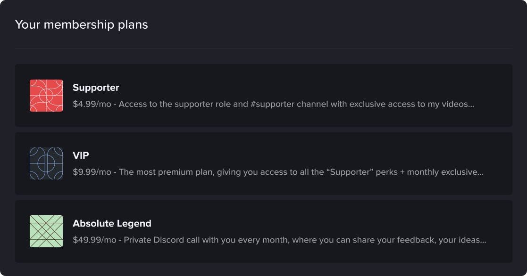Select the $4.99/mo price text
The image size is (527, 276).
pos(92,104)
